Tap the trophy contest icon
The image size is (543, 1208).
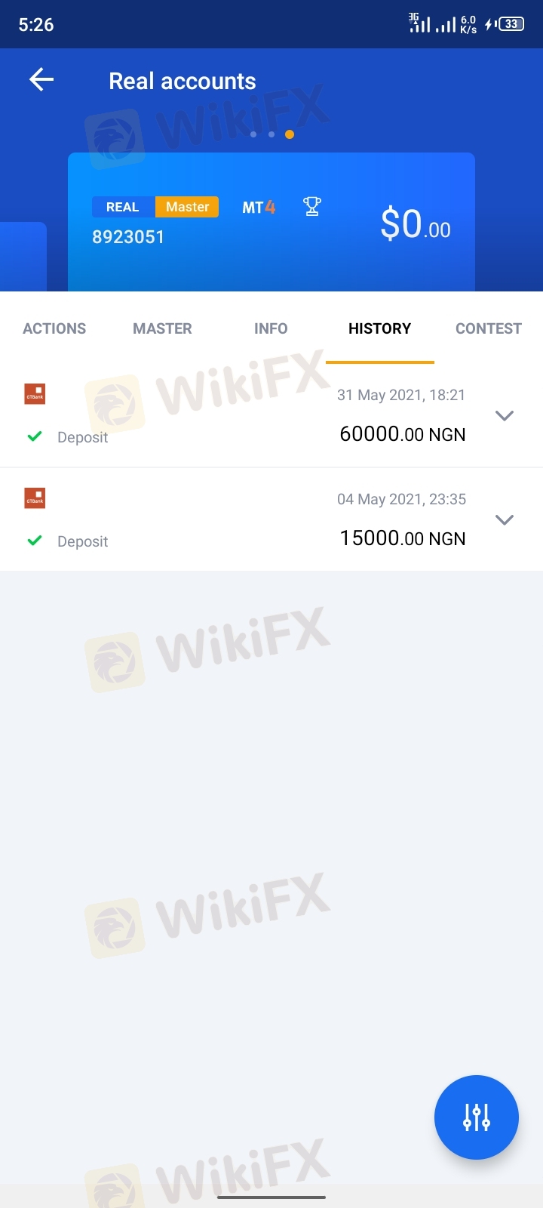(x=311, y=206)
